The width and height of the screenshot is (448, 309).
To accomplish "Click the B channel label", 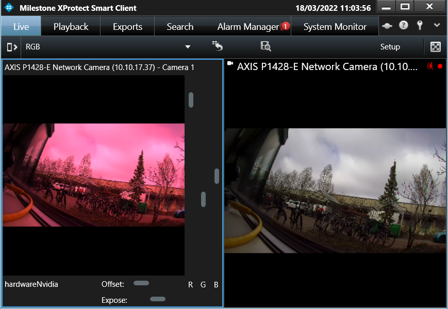I will 217,284.
